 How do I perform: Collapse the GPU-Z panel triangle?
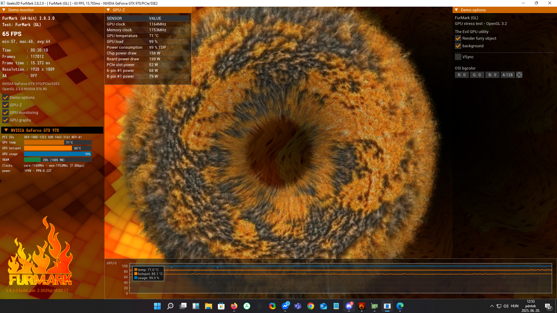108,10
